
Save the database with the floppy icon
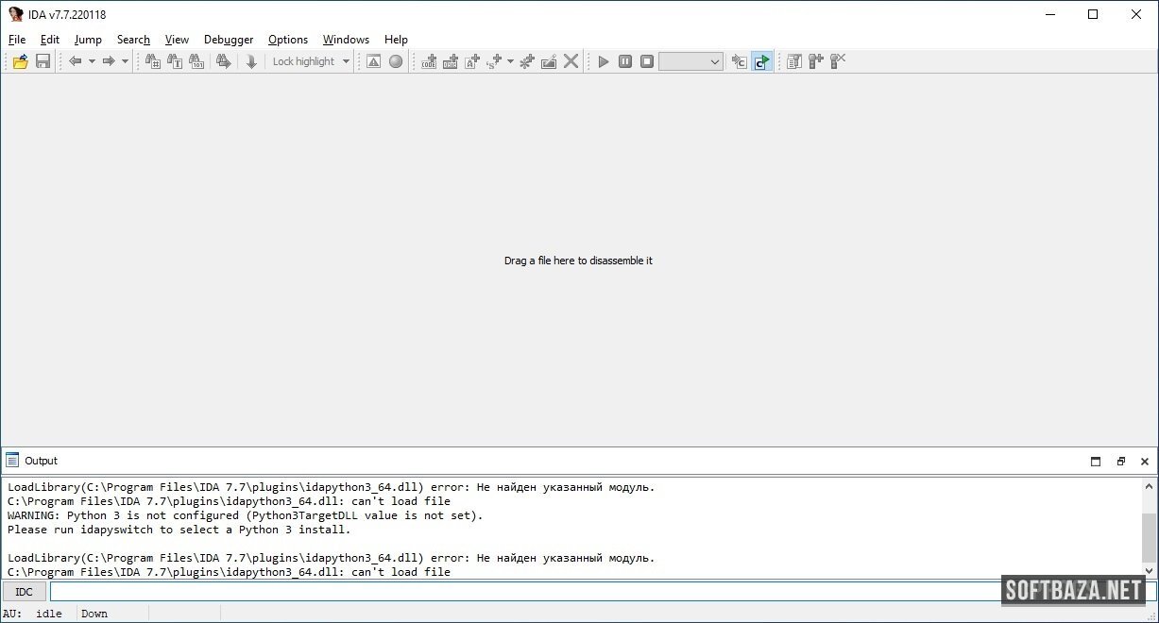pyautogui.click(x=43, y=61)
